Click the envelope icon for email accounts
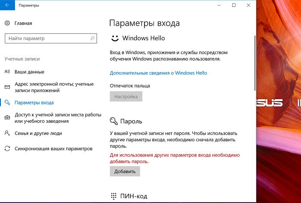301x203 pixels. (x=7, y=87)
